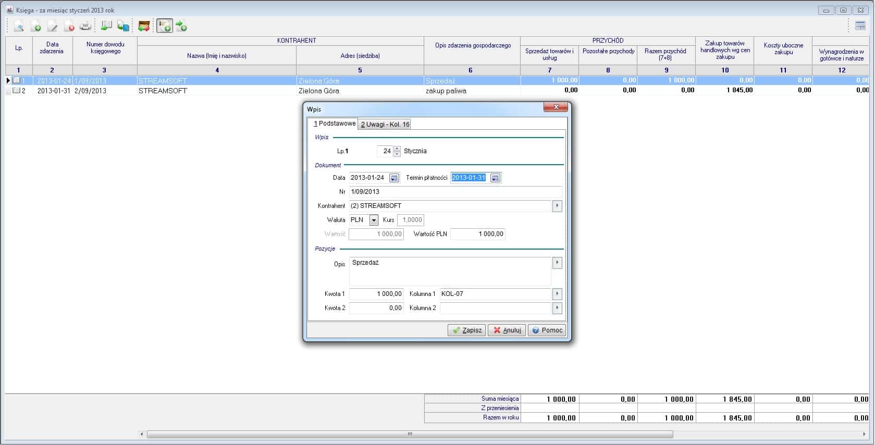Click the document Data input field

(369, 178)
